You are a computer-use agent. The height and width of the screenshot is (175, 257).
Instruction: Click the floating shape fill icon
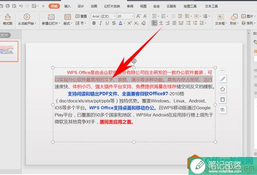pos(223,89)
